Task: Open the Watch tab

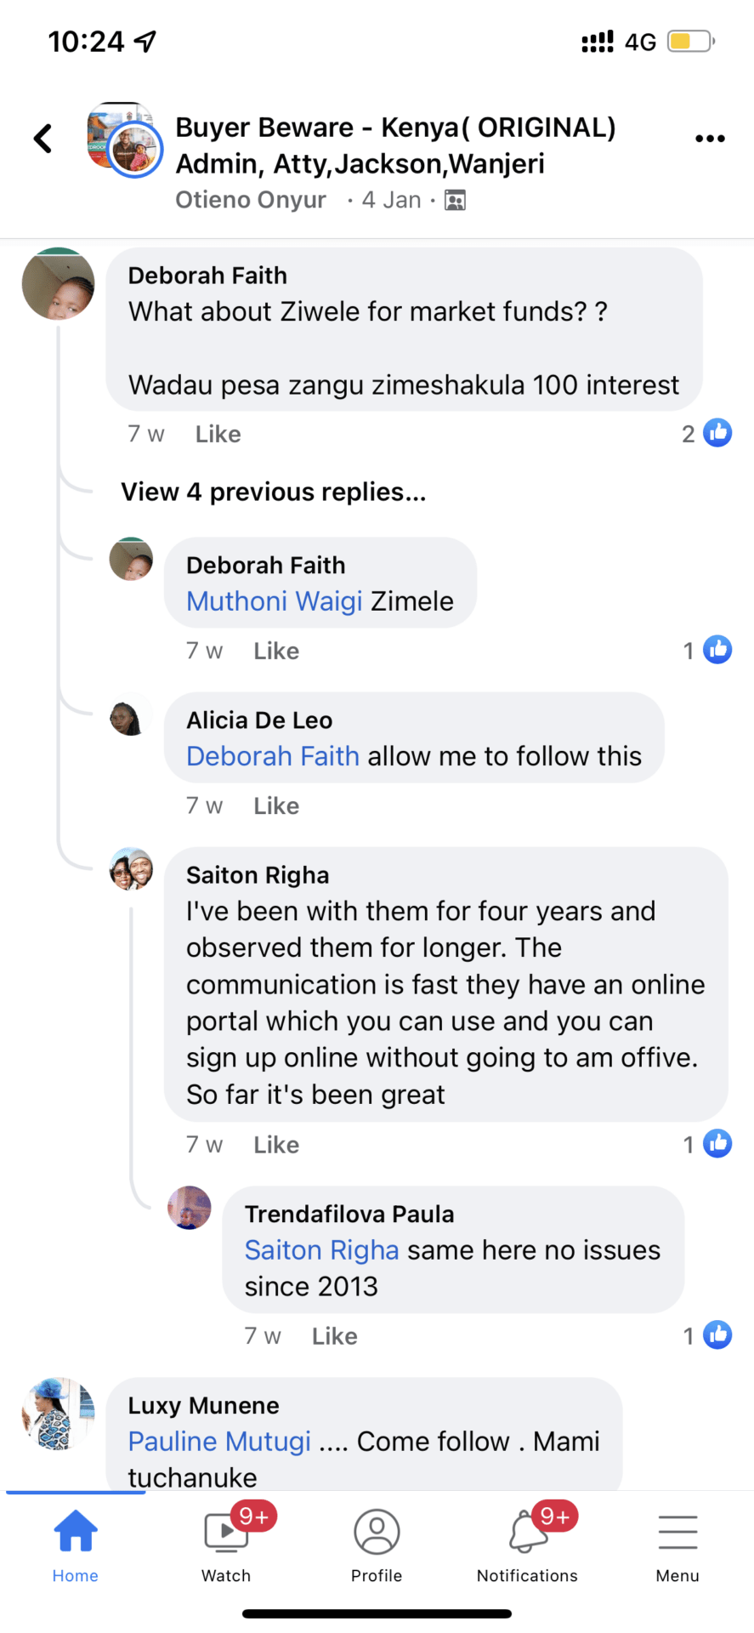Action: (226, 1545)
